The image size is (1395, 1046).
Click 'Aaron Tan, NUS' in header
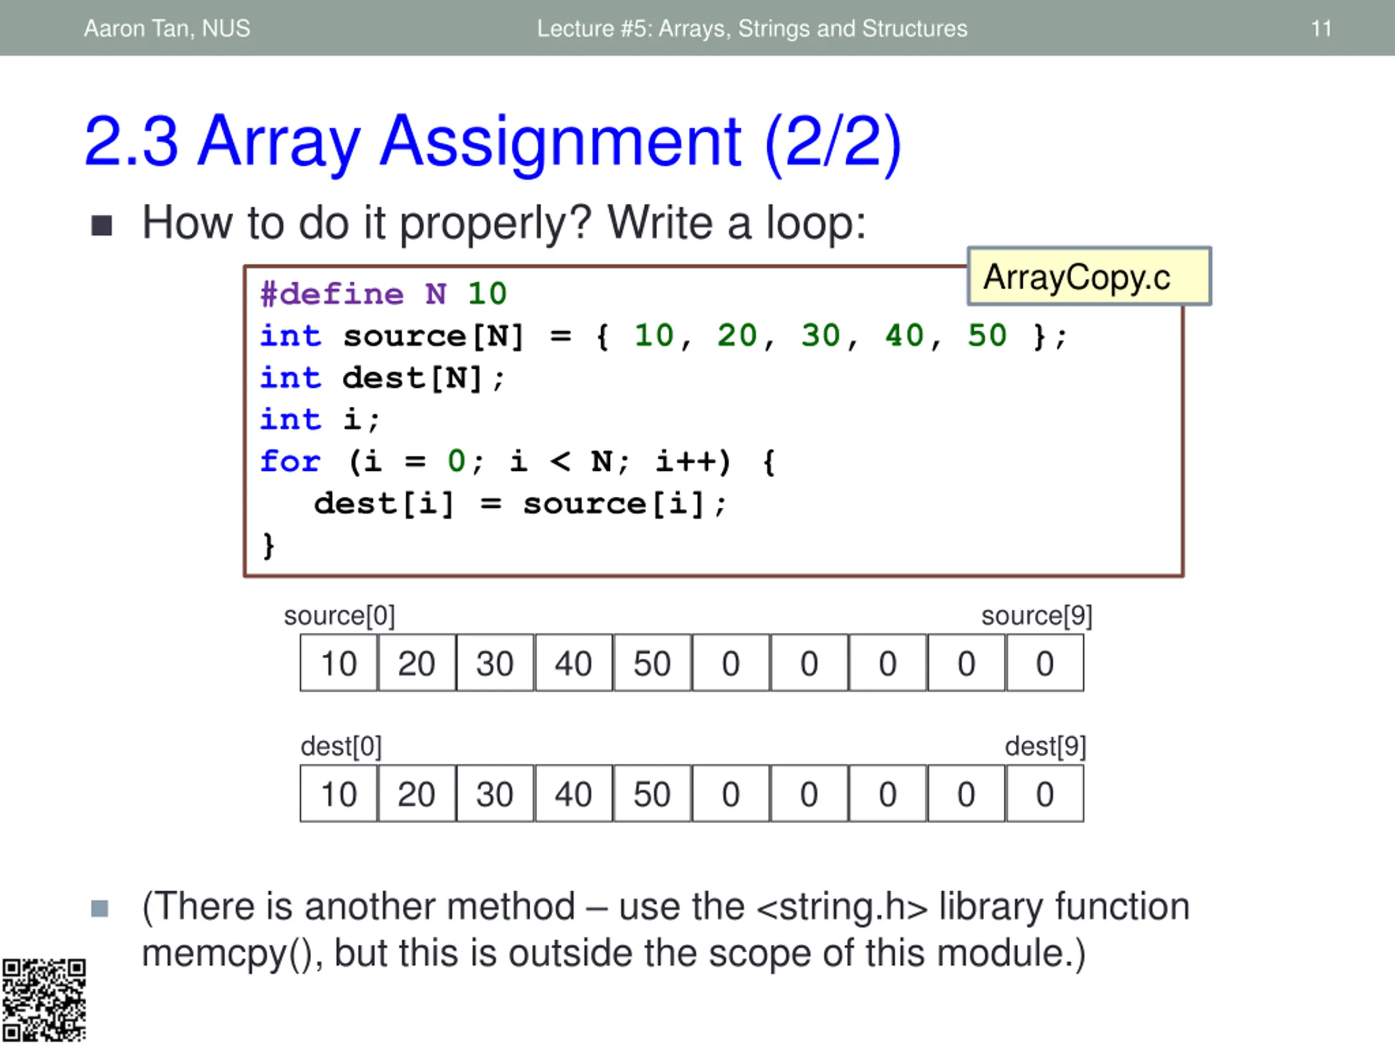(167, 28)
